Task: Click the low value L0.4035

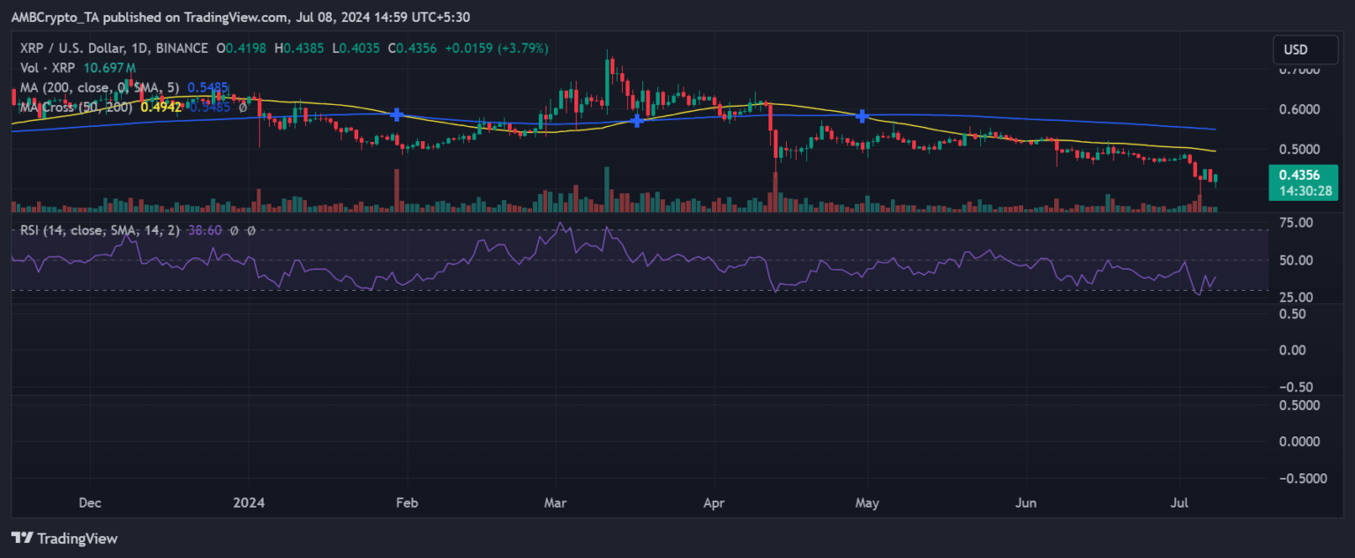Action: 356,48
